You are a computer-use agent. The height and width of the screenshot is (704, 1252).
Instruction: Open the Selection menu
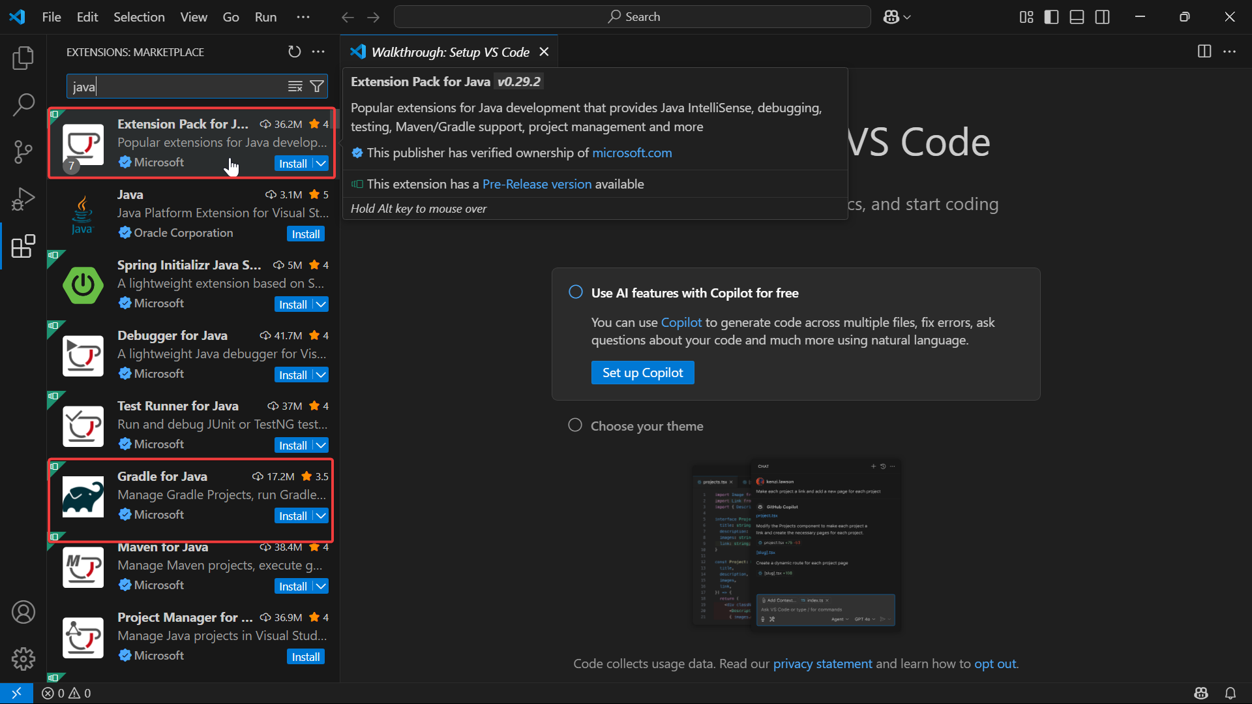[x=139, y=17]
